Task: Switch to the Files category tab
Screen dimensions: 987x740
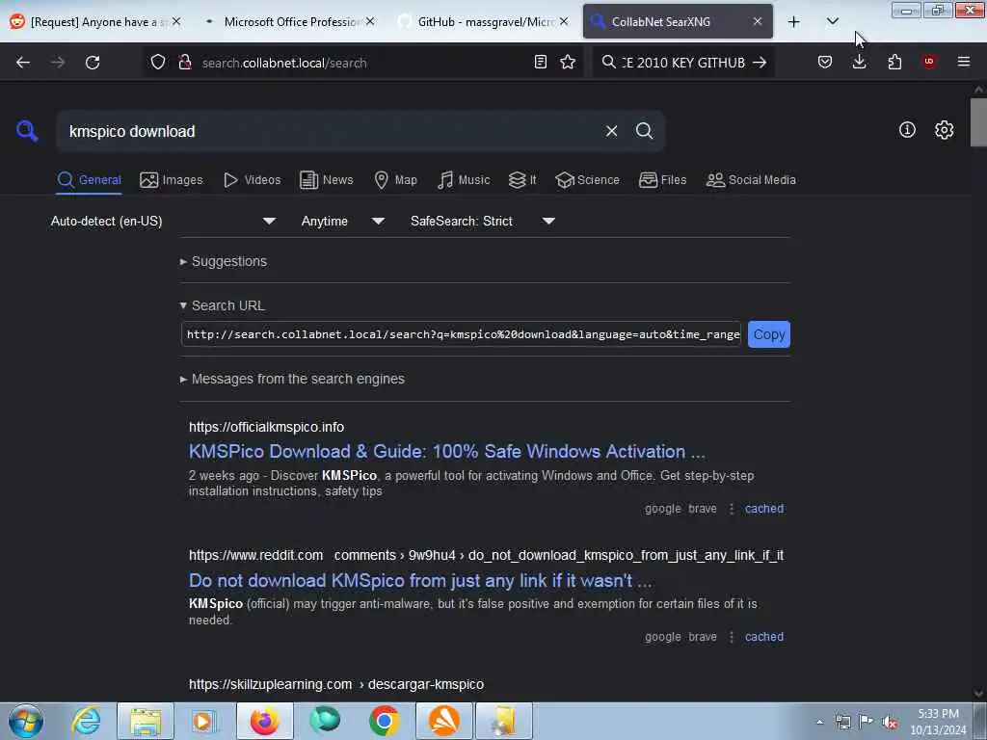Action: point(662,180)
